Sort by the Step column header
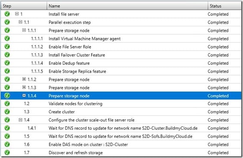The height and width of the screenshot is (158, 243). (24, 6)
